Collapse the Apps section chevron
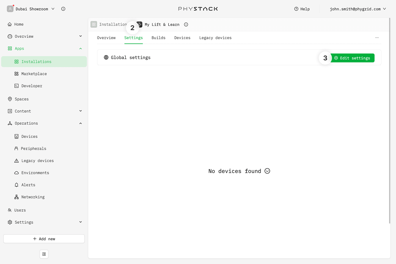The width and height of the screenshot is (396, 264). (81, 48)
